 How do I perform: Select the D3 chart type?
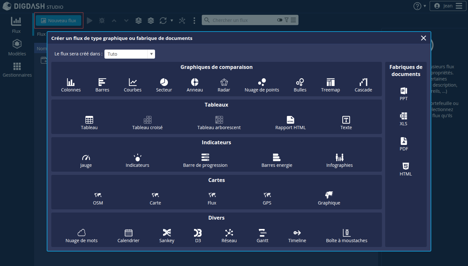point(198,236)
